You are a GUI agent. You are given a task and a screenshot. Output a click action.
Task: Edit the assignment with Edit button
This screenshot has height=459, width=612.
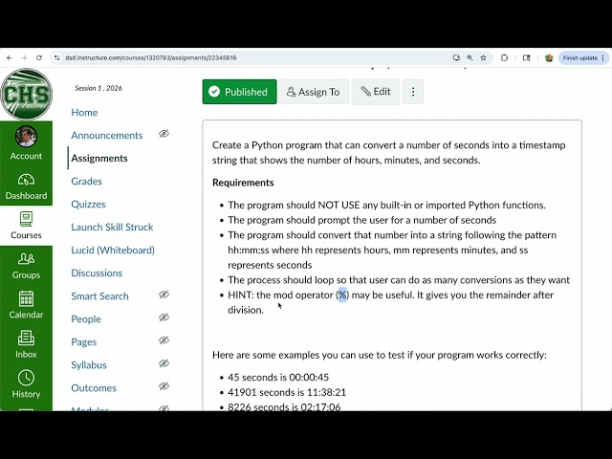376,92
